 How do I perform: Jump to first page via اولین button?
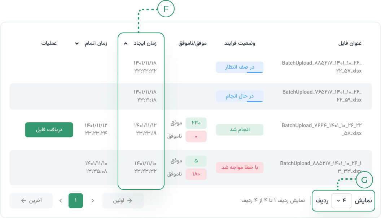(x=123, y=201)
